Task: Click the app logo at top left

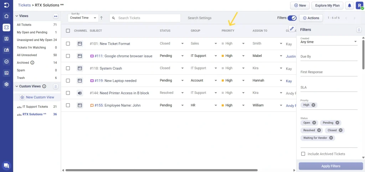Action: coord(6,5)
